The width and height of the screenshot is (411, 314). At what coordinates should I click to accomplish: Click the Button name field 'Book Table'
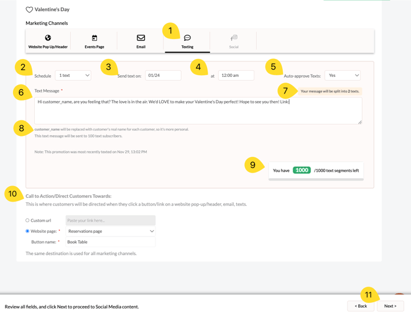(x=110, y=242)
